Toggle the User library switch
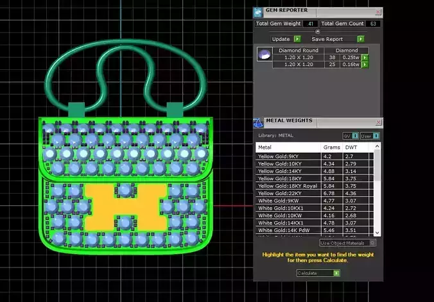434x302 pixels. click(370, 136)
